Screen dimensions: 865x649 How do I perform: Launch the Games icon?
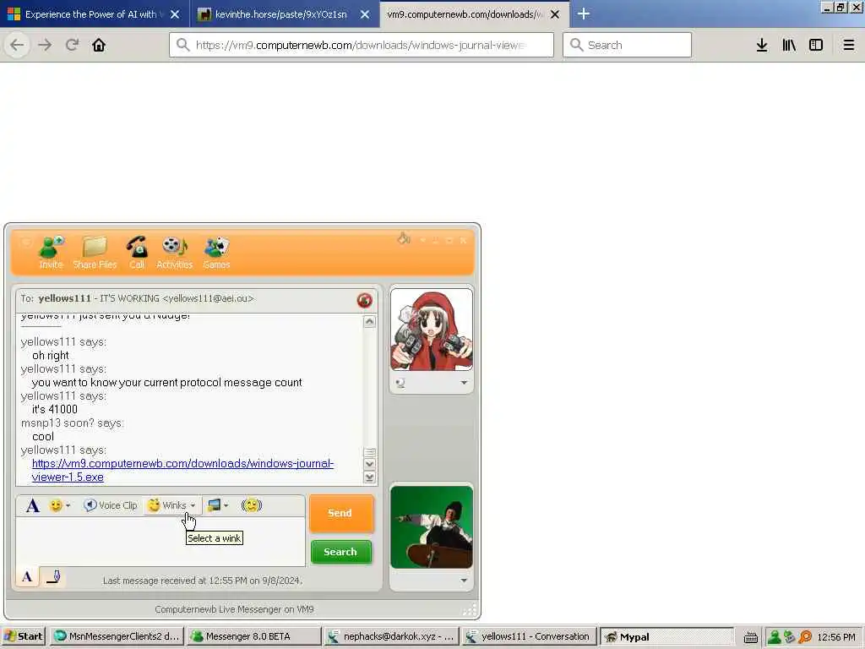point(215,253)
